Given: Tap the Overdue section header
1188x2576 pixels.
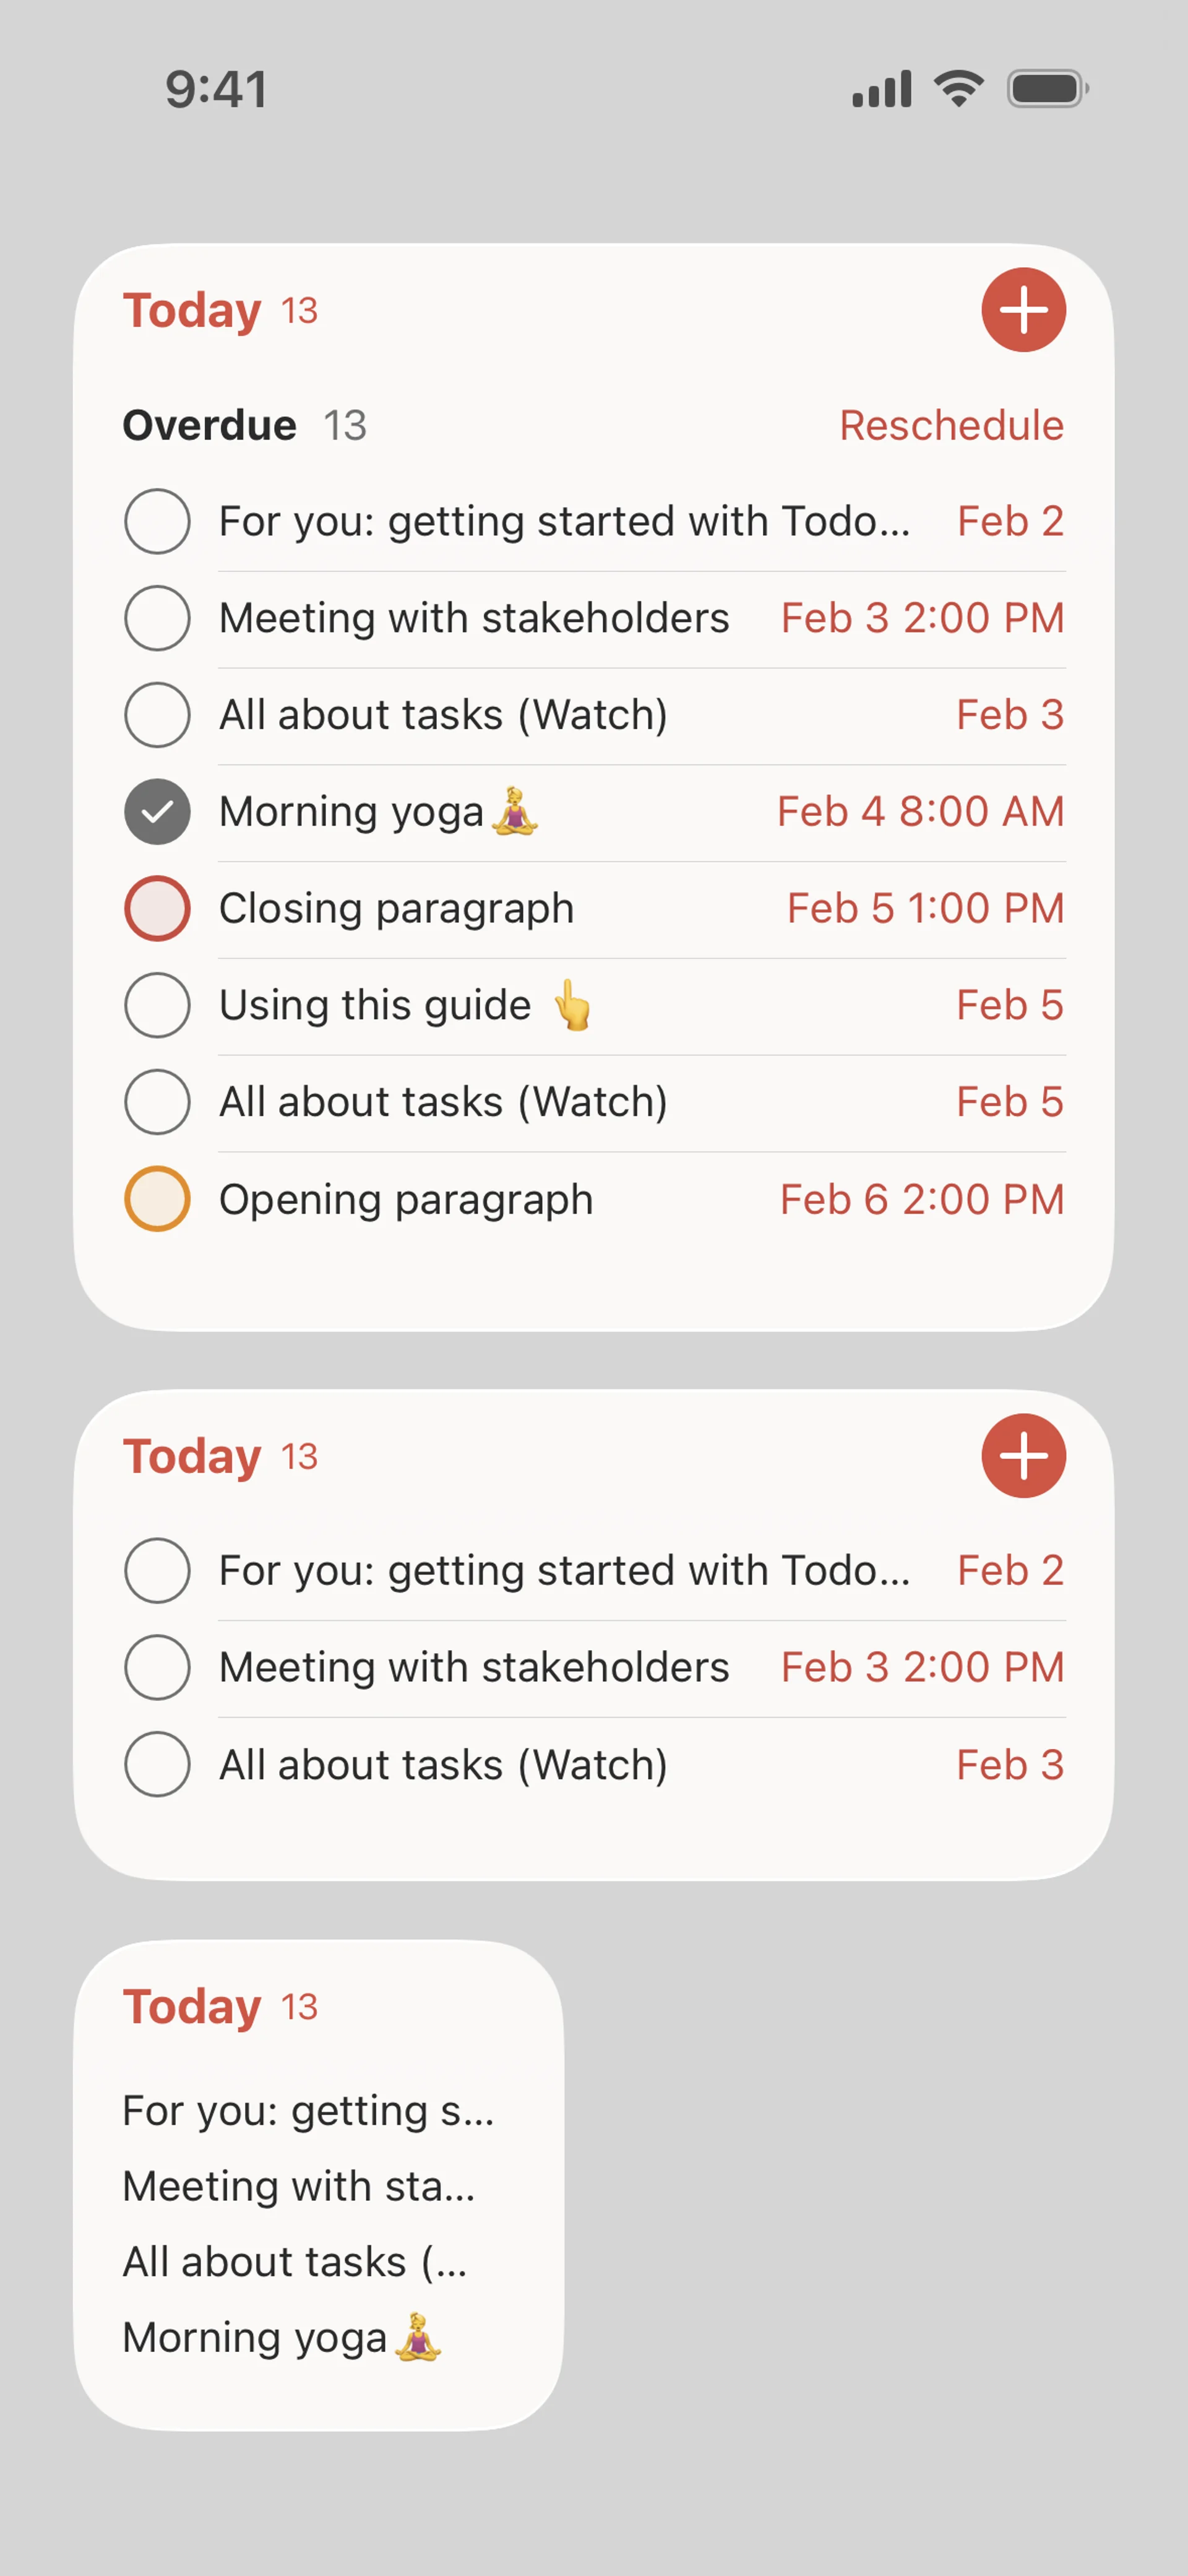Looking at the screenshot, I should pyautogui.click(x=210, y=425).
